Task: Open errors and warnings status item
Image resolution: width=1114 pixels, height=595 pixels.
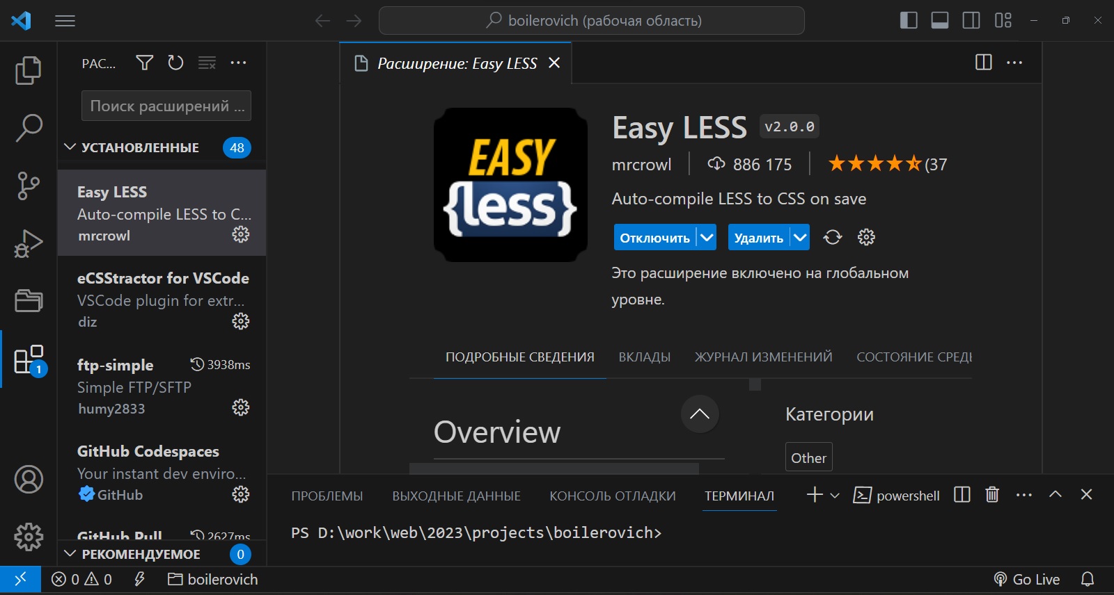Action: pyautogui.click(x=81, y=579)
